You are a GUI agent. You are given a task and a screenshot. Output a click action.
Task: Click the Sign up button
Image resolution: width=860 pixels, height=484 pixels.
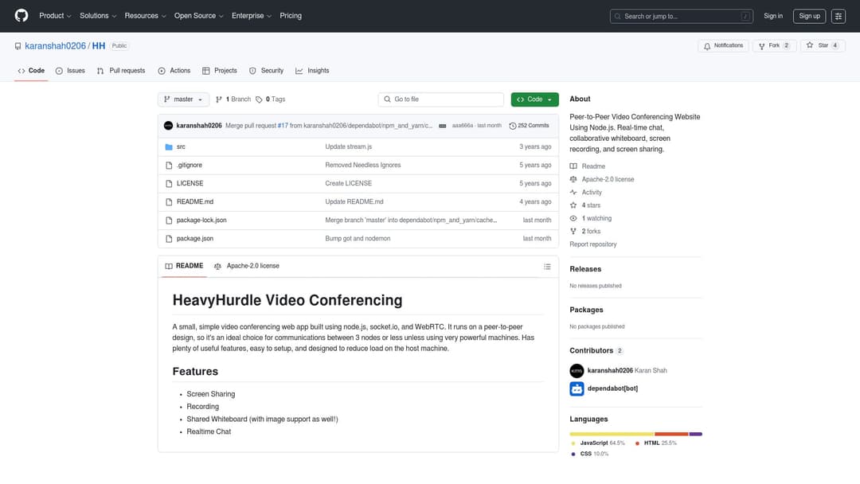click(809, 16)
